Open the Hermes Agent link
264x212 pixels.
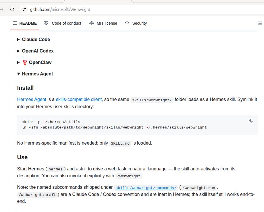click(32, 99)
